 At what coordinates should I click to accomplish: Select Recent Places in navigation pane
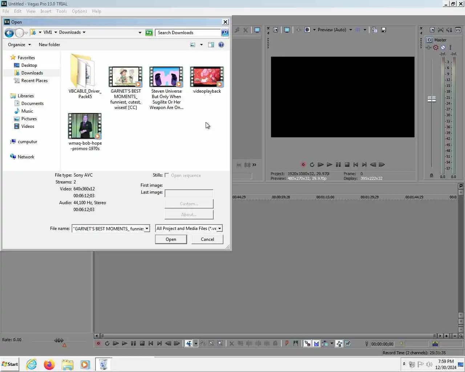pos(35,81)
